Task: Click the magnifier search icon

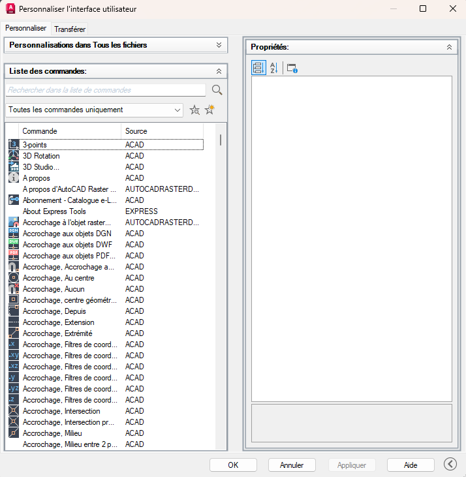Action: click(x=217, y=90)
